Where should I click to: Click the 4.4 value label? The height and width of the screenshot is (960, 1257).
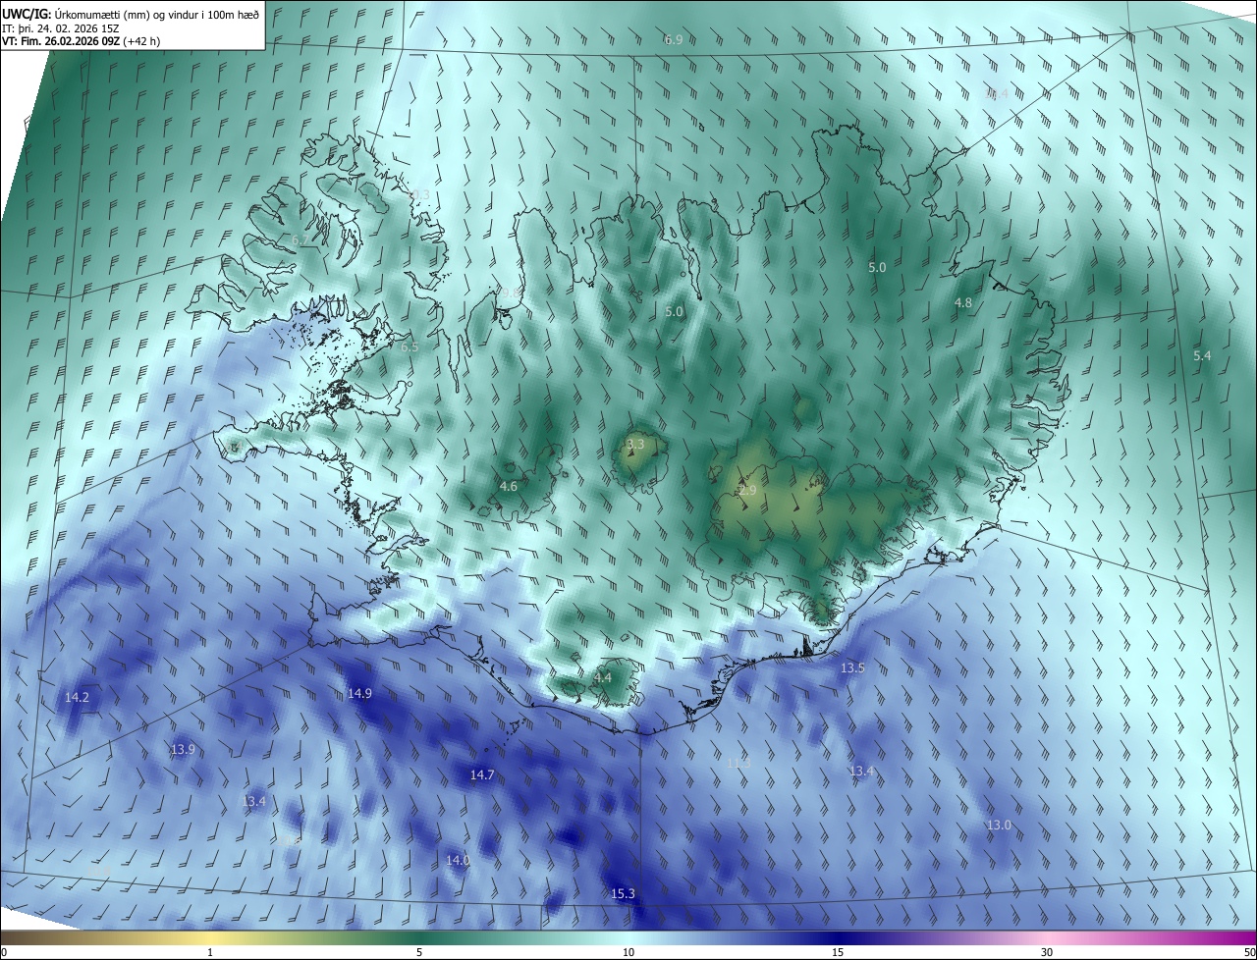tap(603, 677)
